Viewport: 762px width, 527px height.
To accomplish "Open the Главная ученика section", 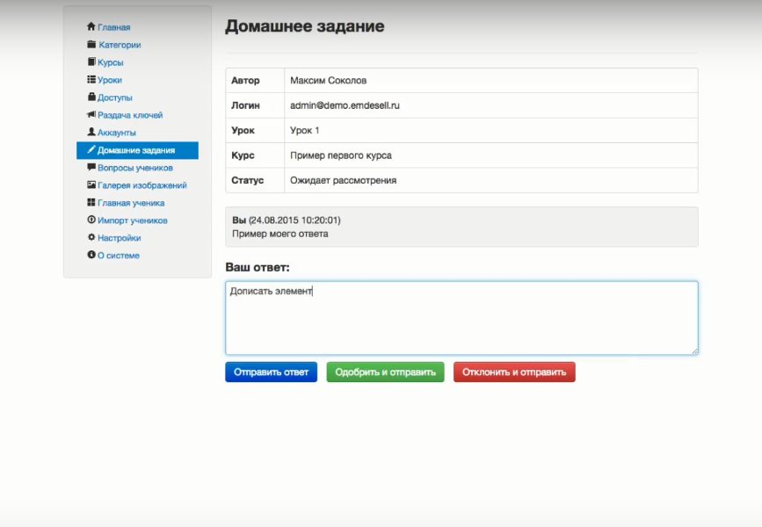I will pos(131,203).
